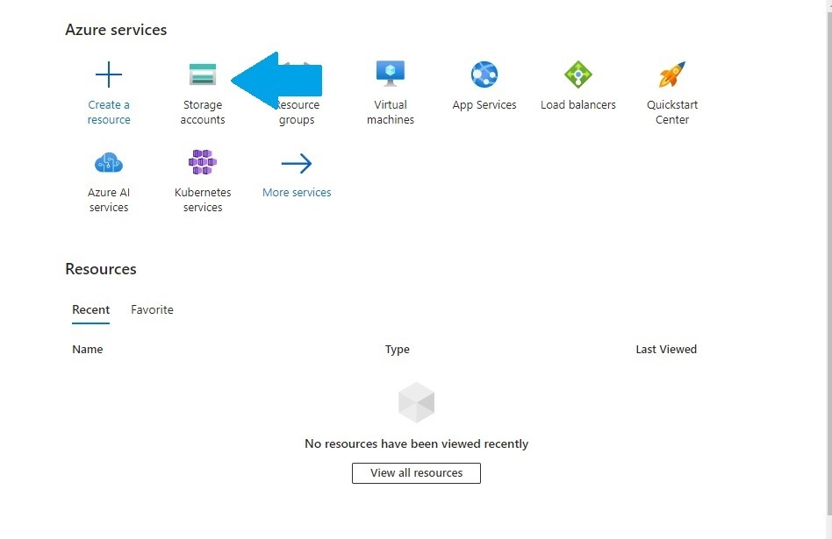Click the Azure AI services label
832x539 pixels.
pyautogui.click(x=109, y=200)
